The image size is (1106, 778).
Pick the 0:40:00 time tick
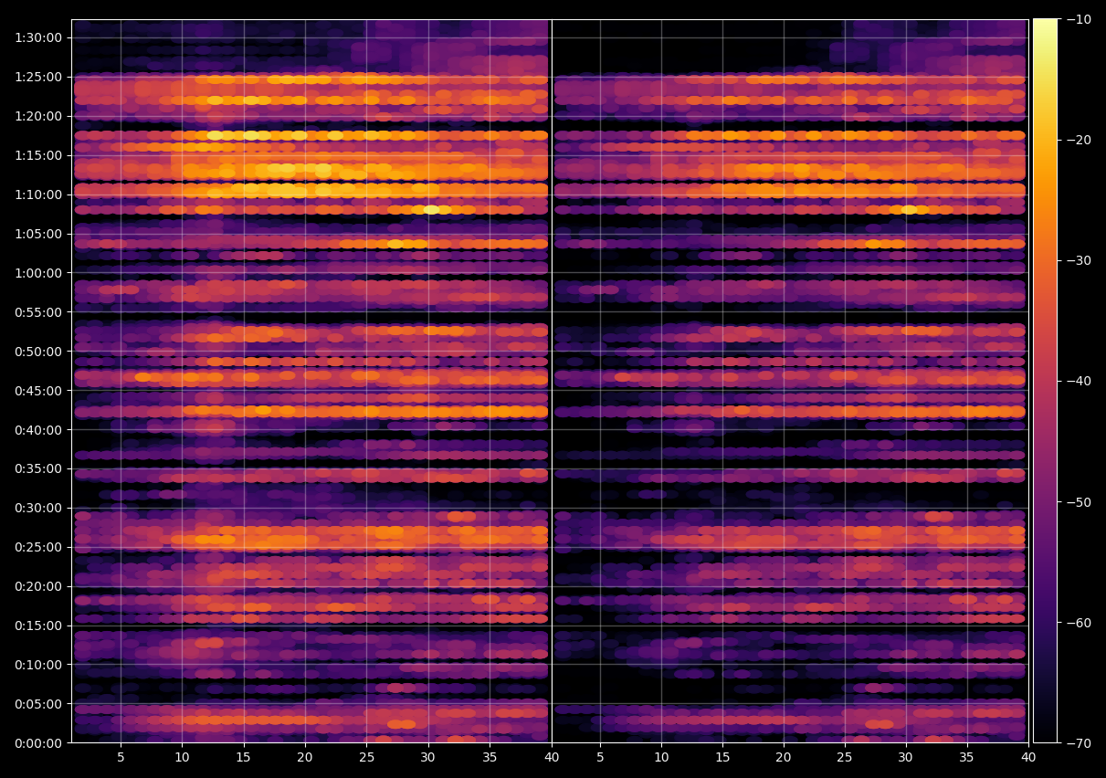[x=38, y=429]
